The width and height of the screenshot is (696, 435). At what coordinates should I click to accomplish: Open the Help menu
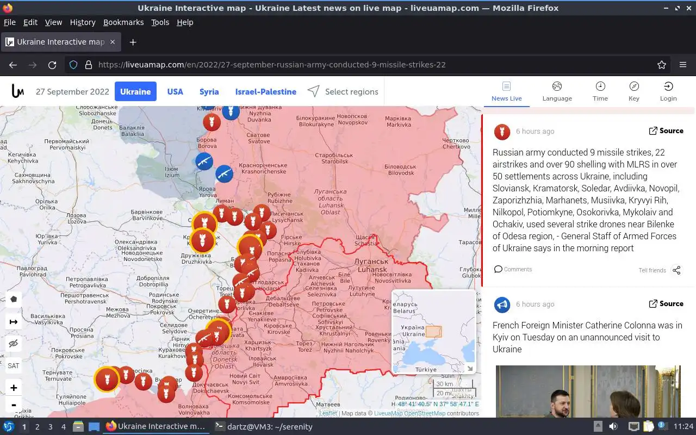[185, 22]
